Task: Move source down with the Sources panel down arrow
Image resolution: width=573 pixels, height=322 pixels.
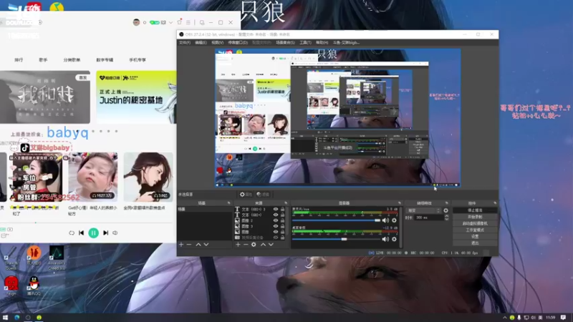Action: pos(271,244)
